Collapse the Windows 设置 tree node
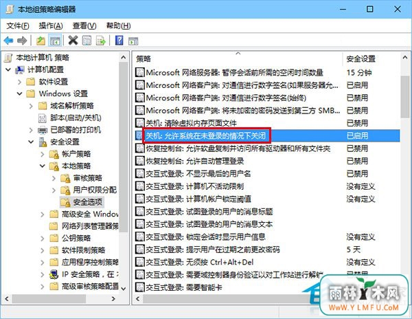 20,93
